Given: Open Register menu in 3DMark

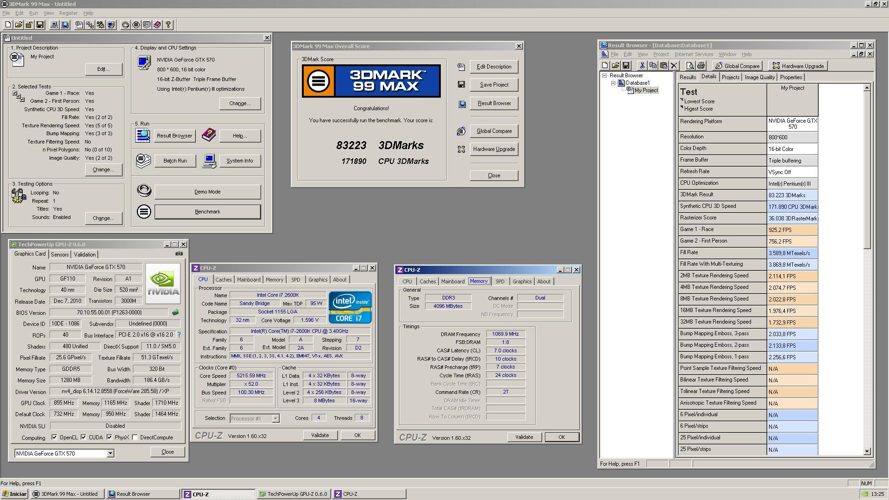Looking at the screenshot, I should pyautogui.click(x=68, y=13).
